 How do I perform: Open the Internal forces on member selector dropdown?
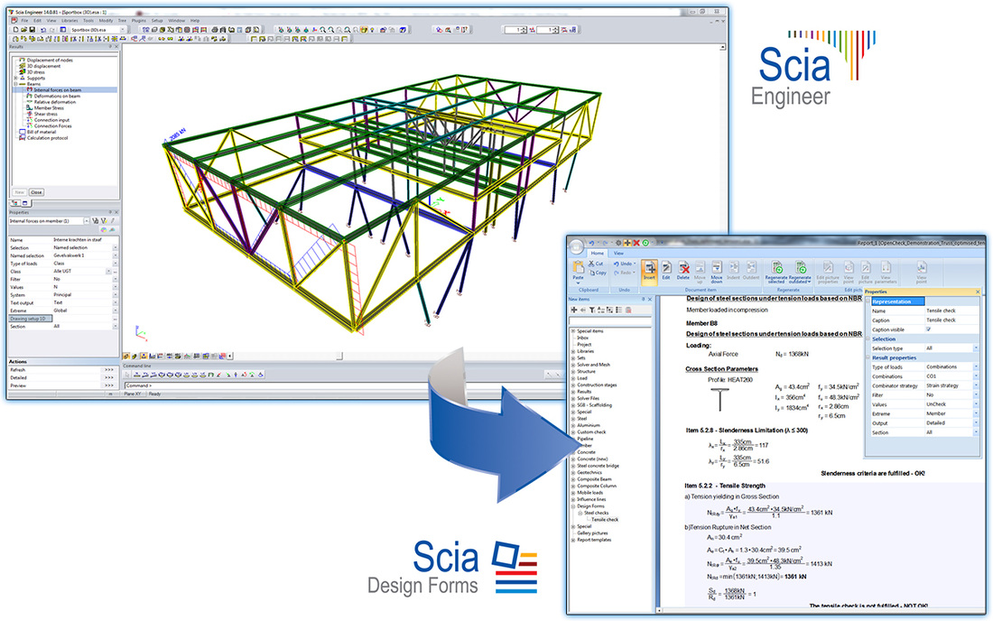click(86, 221)
